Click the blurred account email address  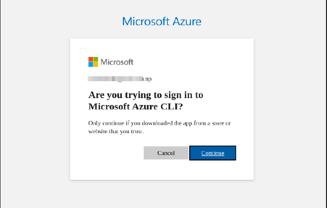click(x=116, y=78)
